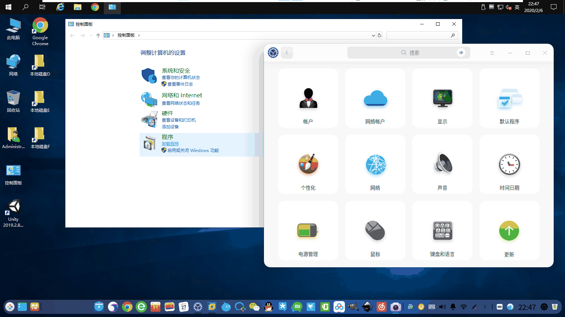Open the 默认程序 default programs tile
The height and width of the screenshot is (317, 565).
tap(509, 98)
